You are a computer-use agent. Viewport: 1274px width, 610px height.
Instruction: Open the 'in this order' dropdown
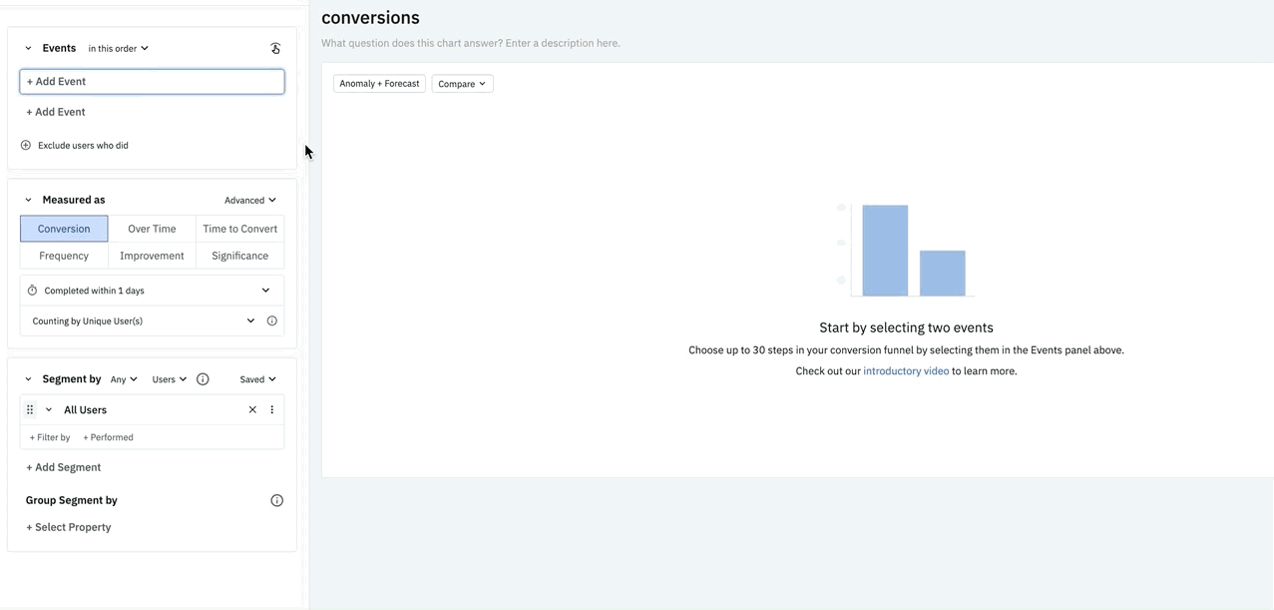tap(118, 48)
